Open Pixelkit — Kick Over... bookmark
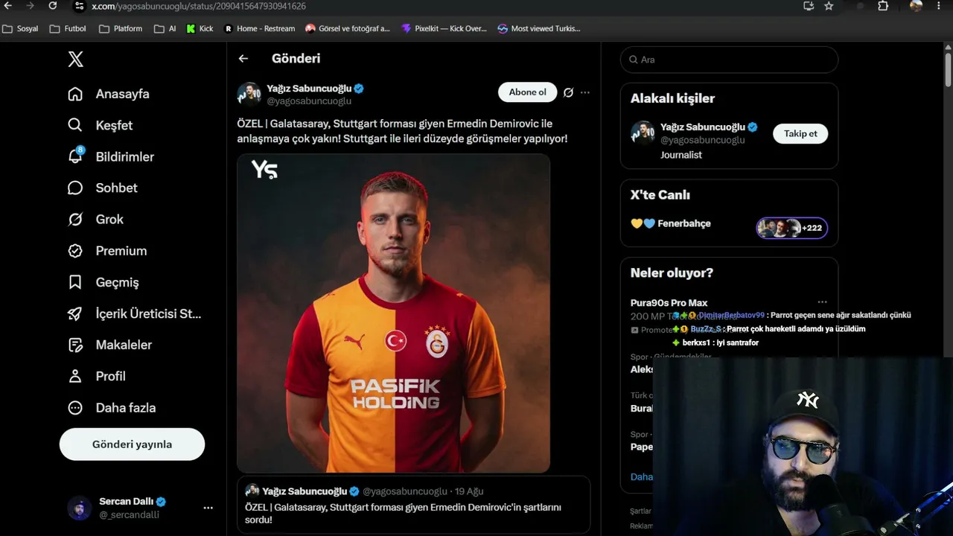This screenshot has width=953, height=536. coord(444,29)
